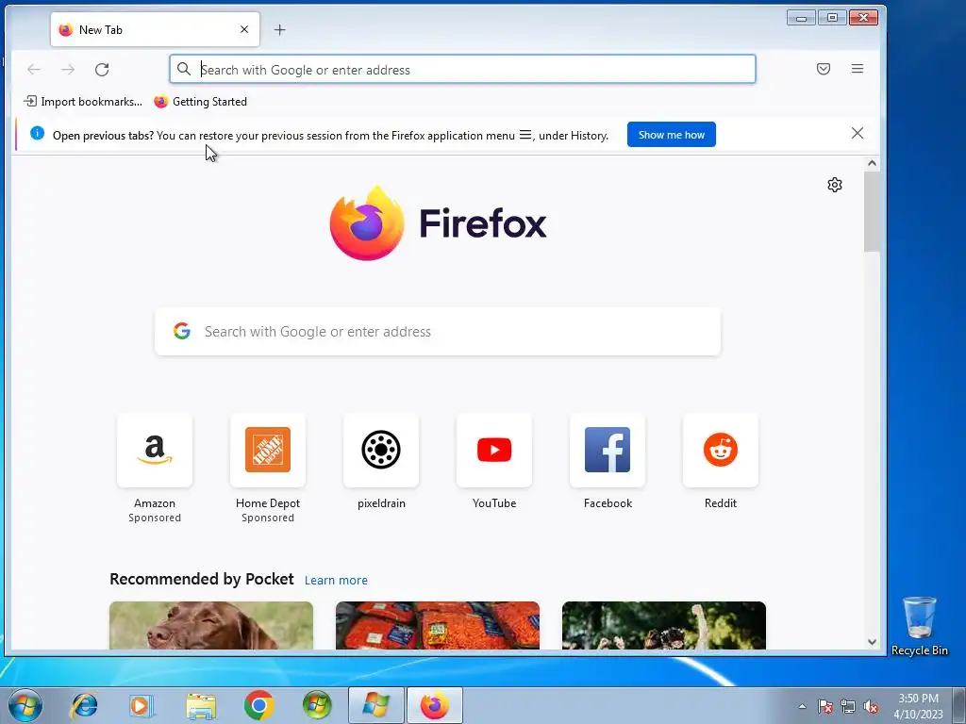This screenshot has width=966, height=724.
Task: Click the taskbar clock showing 3:50 PM
Action: click(x=918, y=706)
